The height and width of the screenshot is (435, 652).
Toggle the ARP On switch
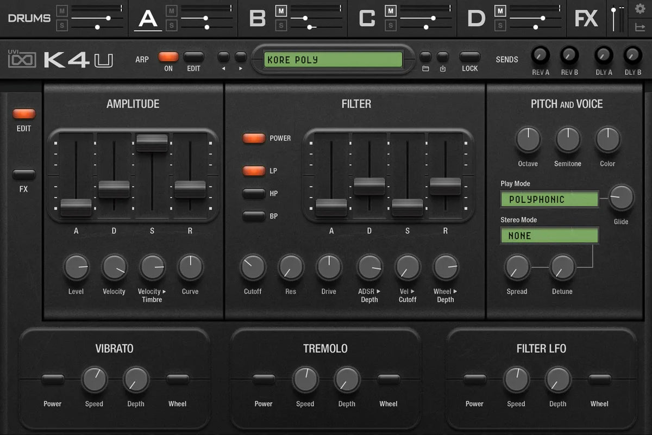[168, 57]
